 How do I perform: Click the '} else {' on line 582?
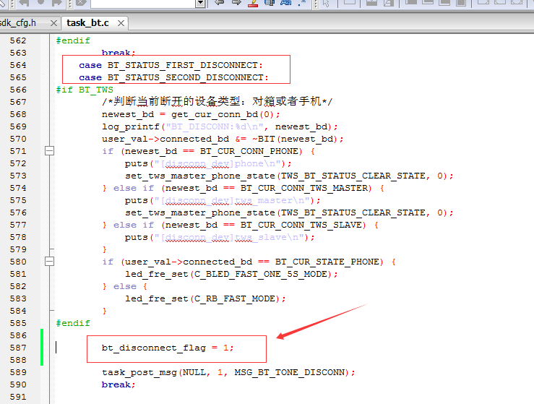pyautogui.click(x=124, y=286)
